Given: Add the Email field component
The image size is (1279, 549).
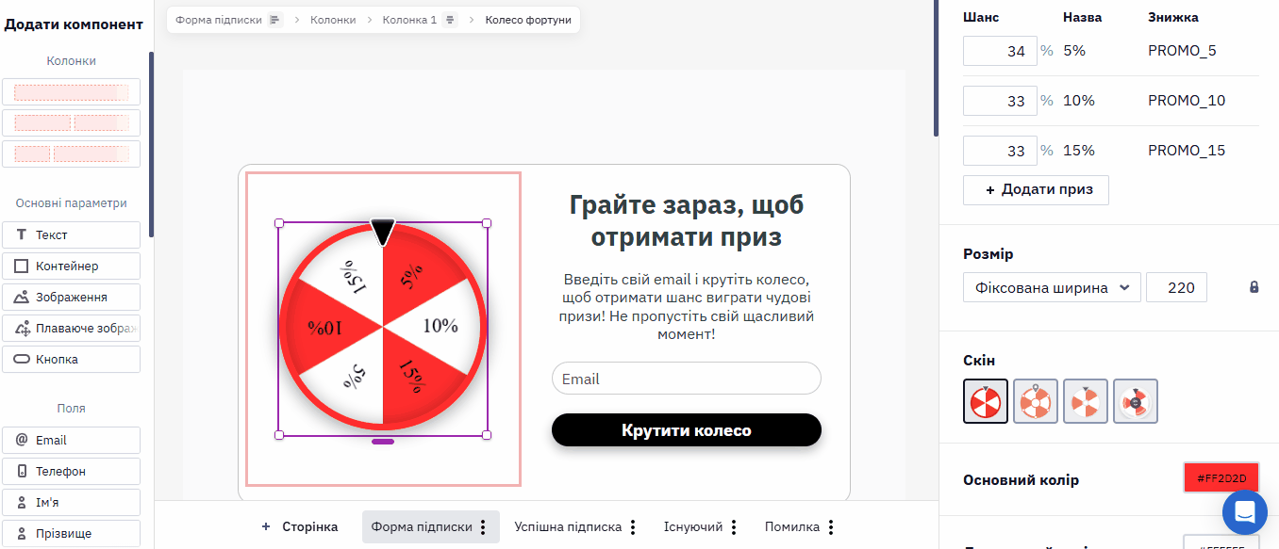Looking at the screenshot, I should pos(72,440).
